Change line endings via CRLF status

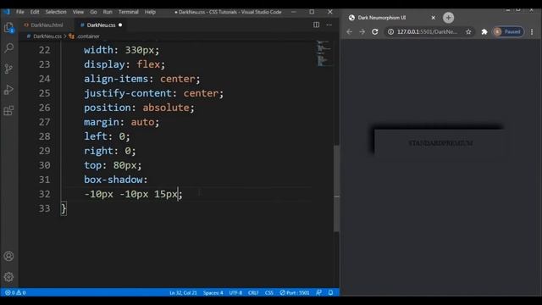click(x=253, y=292)
